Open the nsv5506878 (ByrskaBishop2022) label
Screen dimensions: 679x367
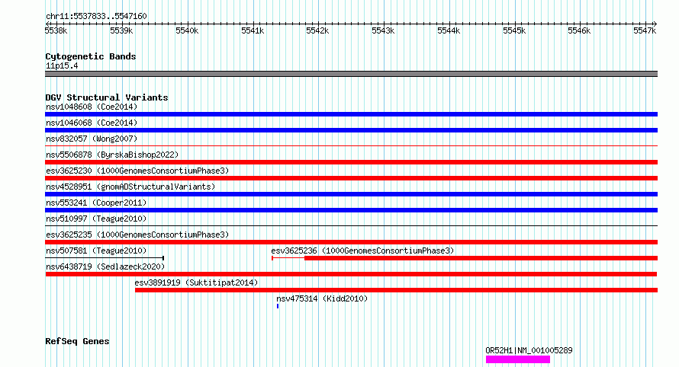[112, 155]
